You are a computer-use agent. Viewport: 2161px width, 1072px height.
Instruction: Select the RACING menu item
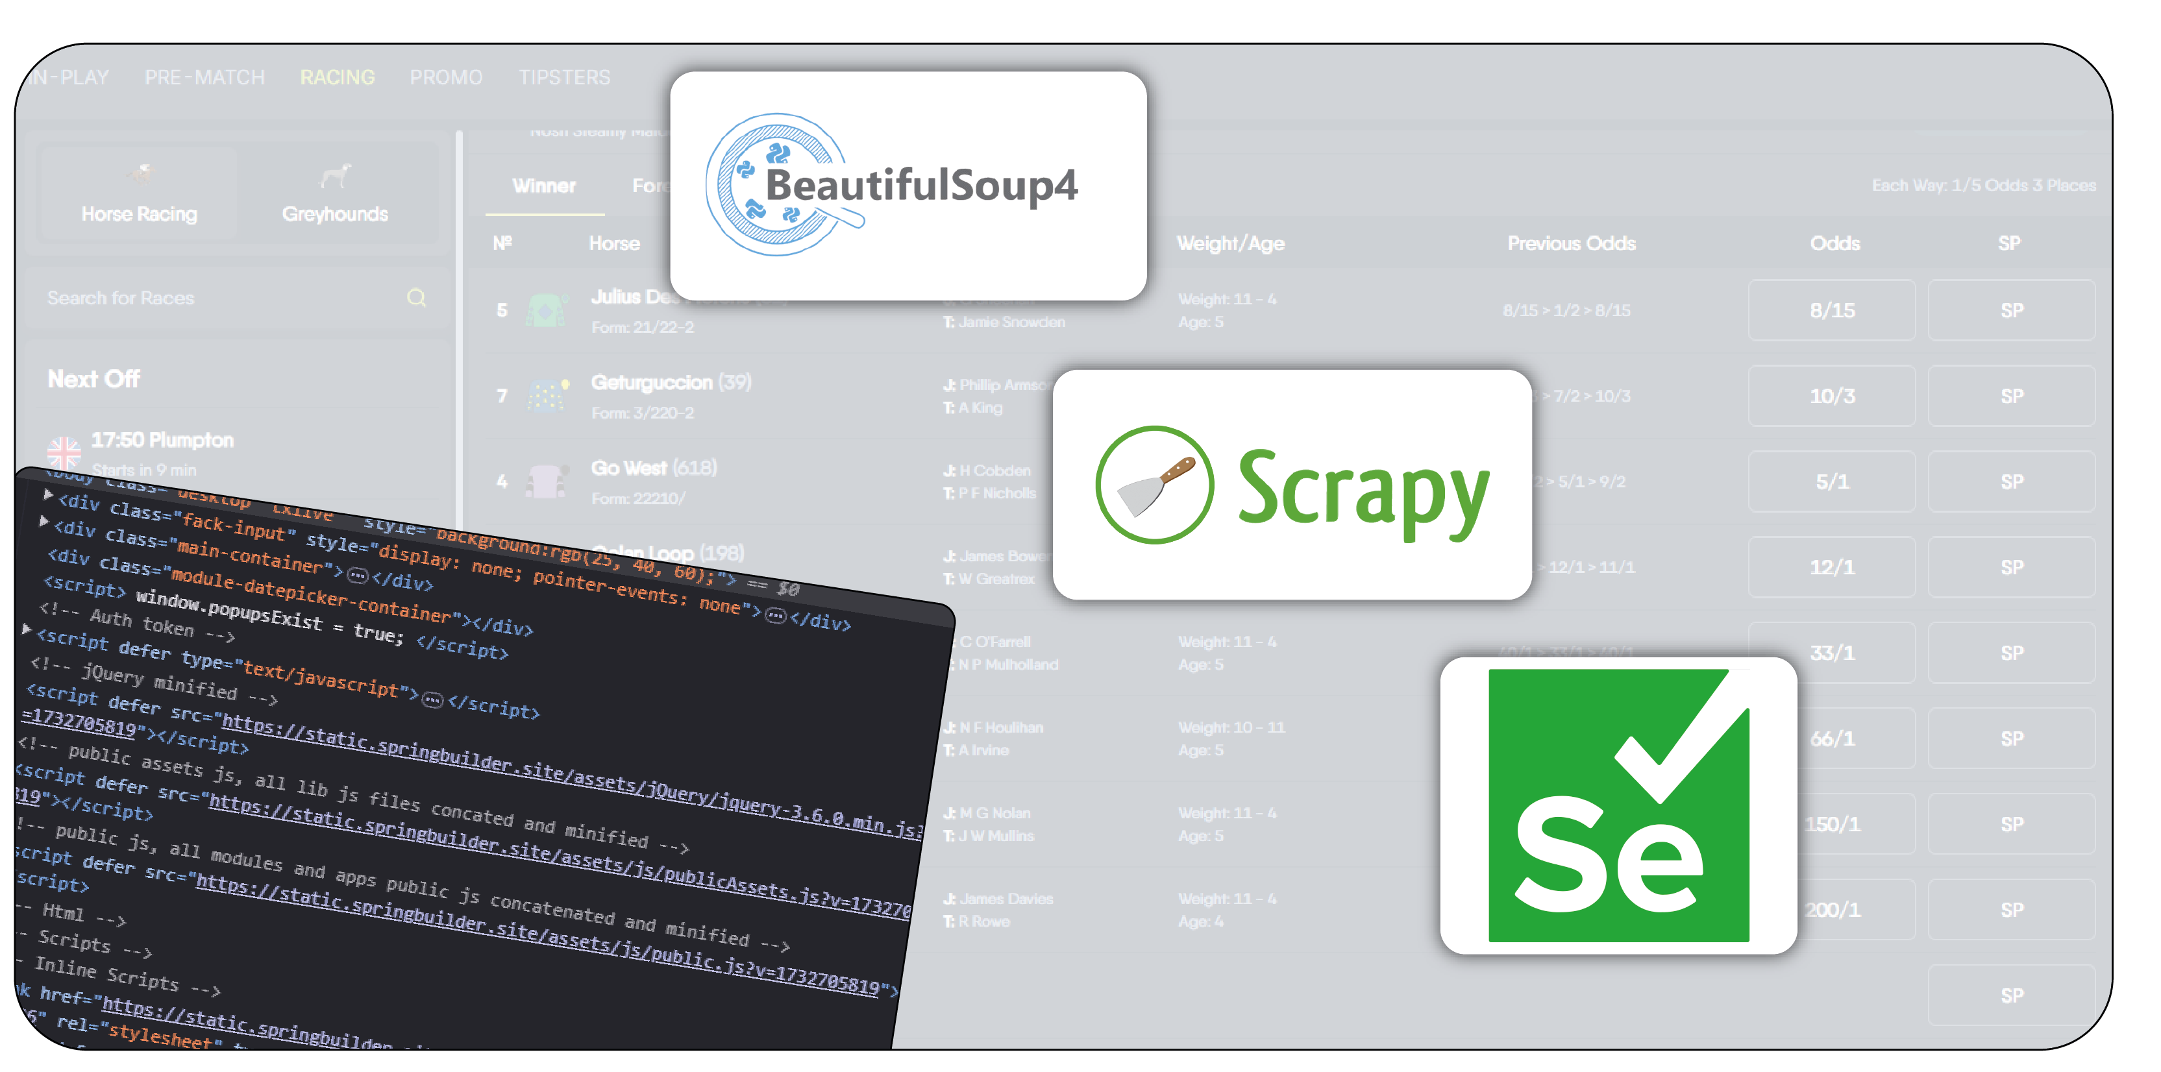(x=338, y=77)
